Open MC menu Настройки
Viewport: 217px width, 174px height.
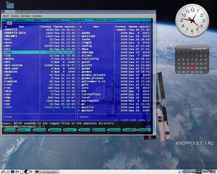(77, 20)
